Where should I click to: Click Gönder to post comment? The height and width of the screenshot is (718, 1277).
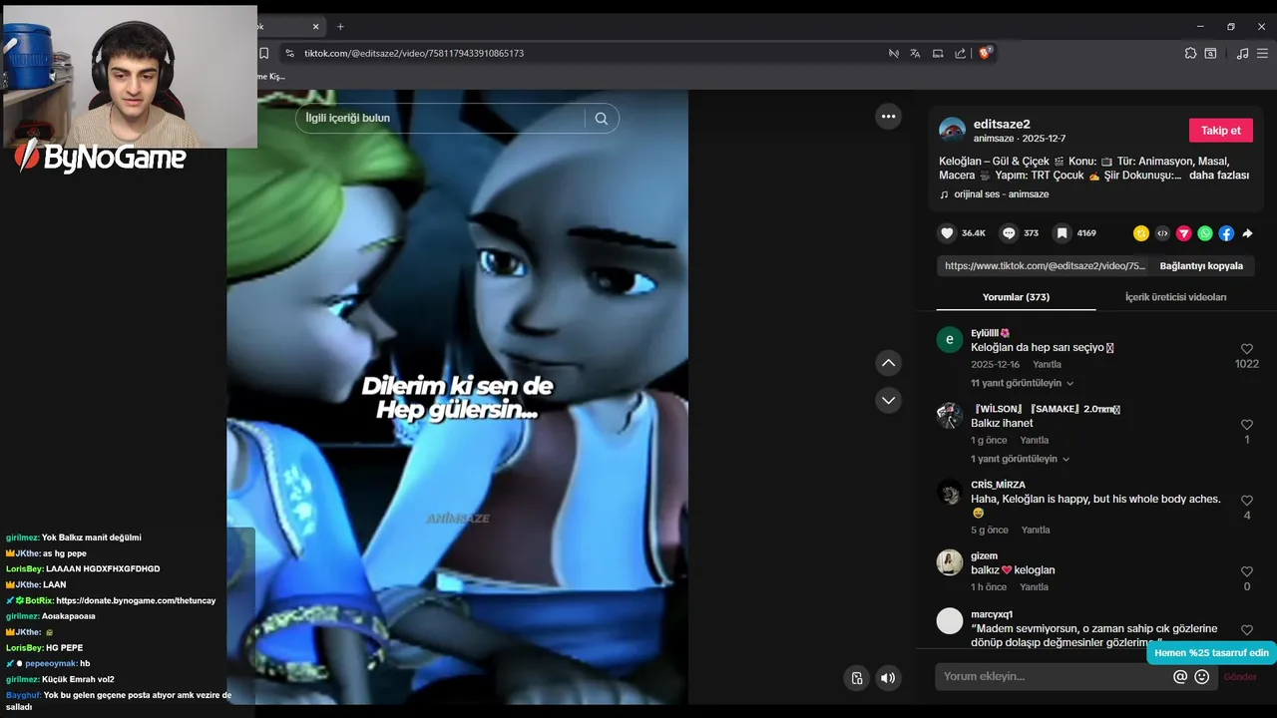[1240, 677]
